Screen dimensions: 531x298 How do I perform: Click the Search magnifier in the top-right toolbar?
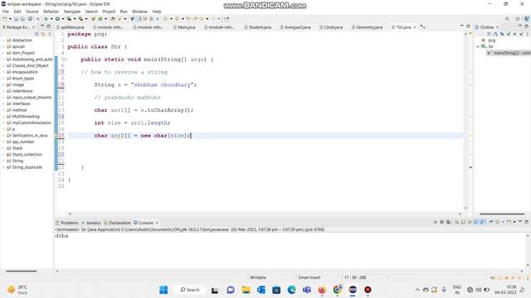(507, 18)
